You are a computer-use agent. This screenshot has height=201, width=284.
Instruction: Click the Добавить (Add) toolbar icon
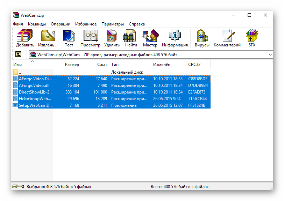[x=25, y=38]
